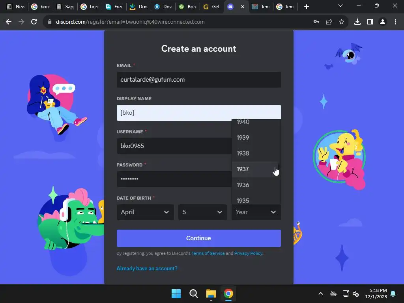Open Windows taskbar search
Image resolution: width=404 pixels, height=303 pixels.
[193, 294]
